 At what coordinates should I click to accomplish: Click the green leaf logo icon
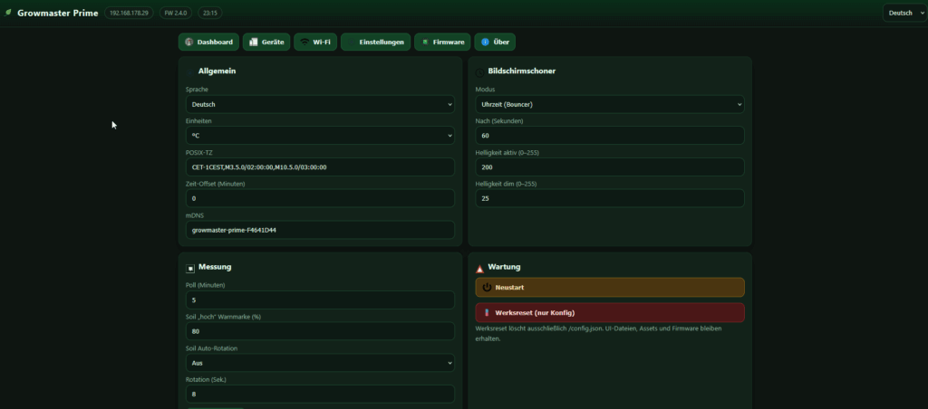tap(8, 13)
